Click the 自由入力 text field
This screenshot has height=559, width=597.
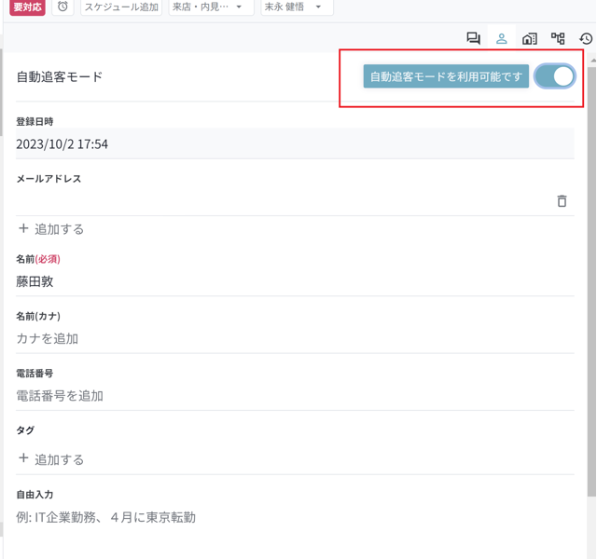click(295, 518)
